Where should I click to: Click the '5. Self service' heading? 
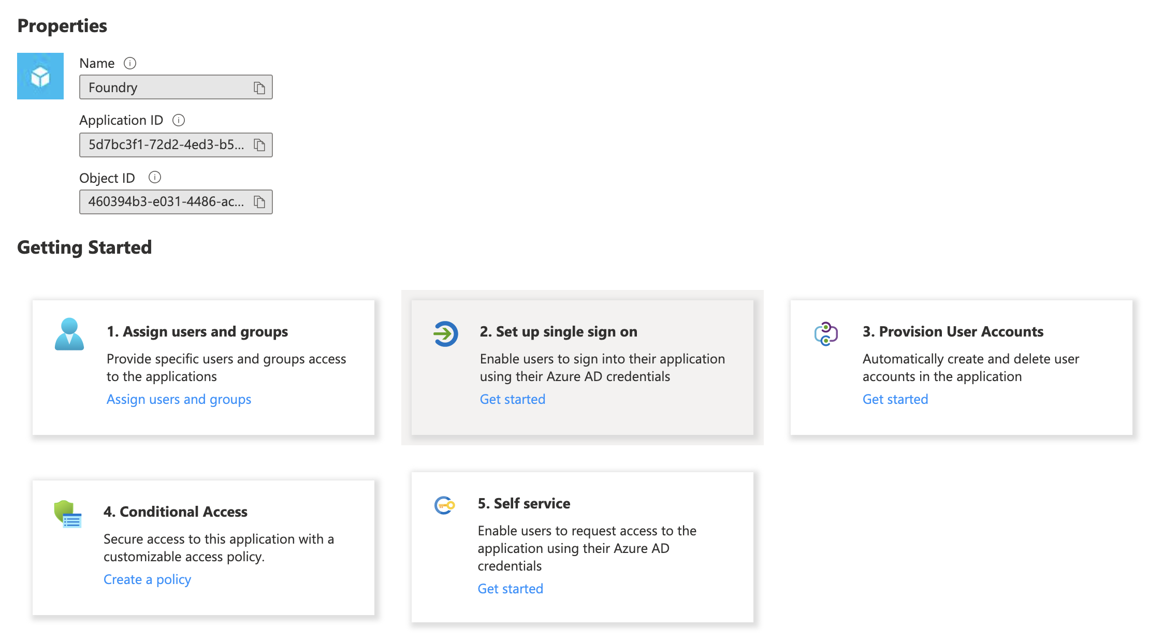[x=524, y=503]
